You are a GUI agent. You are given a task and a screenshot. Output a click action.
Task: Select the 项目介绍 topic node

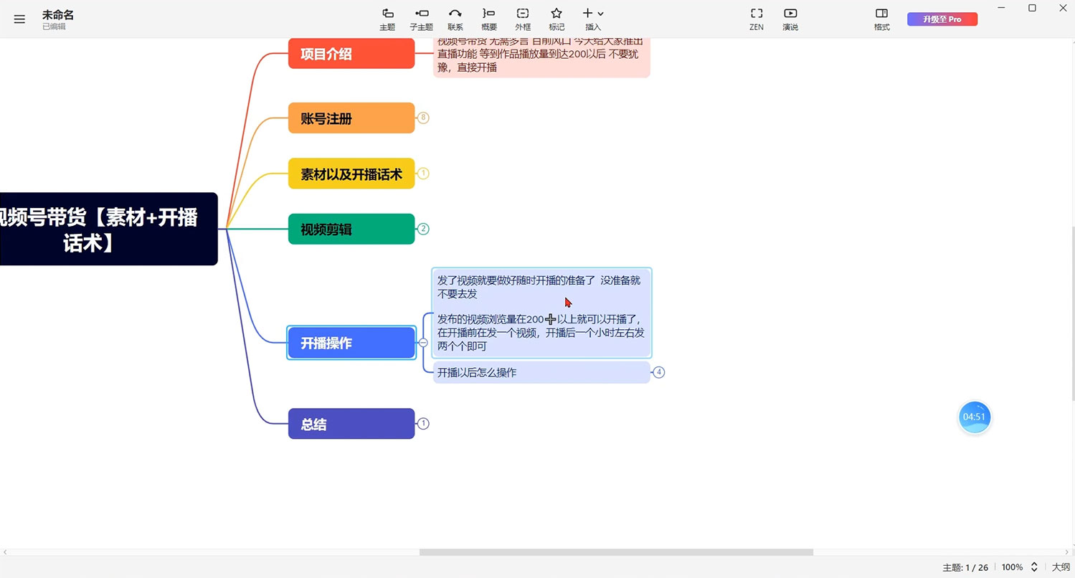click(351, 54)
